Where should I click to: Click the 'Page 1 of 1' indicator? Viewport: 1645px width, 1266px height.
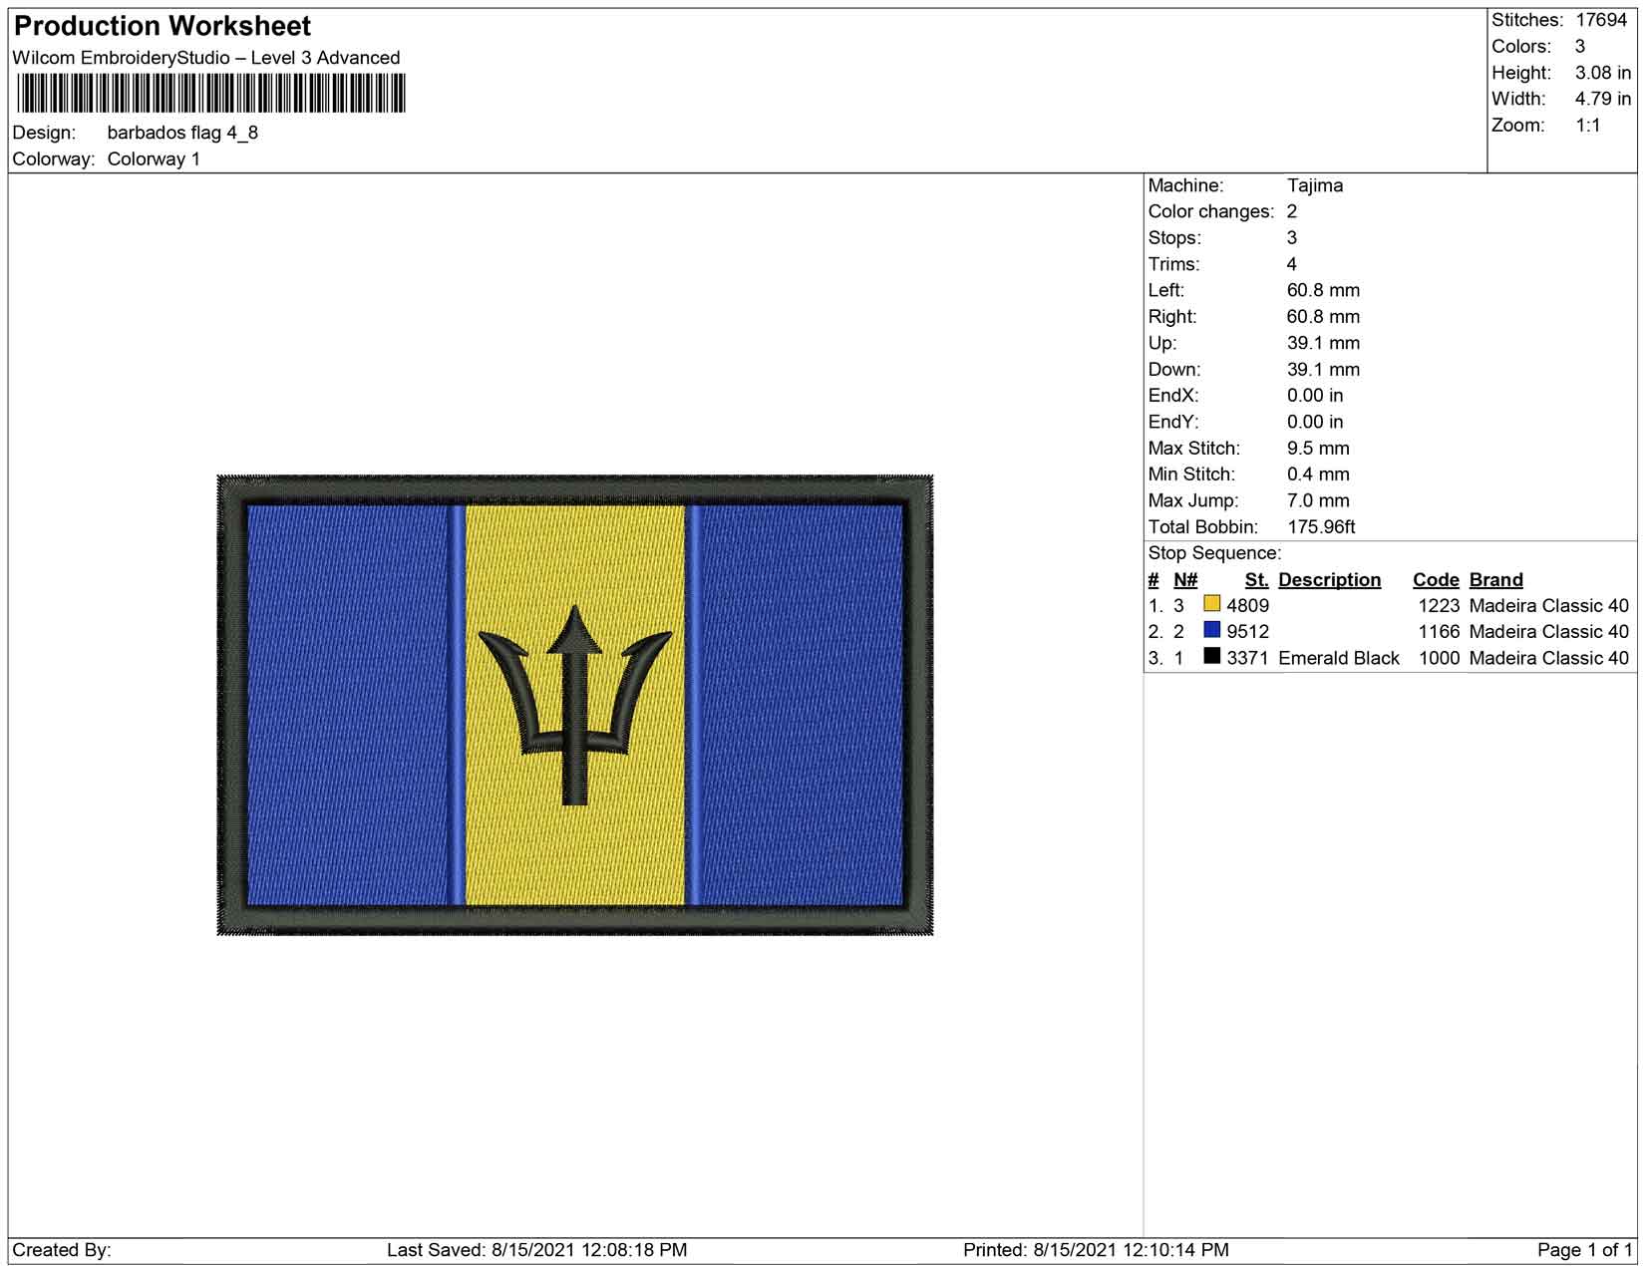click(x=1584, y=1250)
